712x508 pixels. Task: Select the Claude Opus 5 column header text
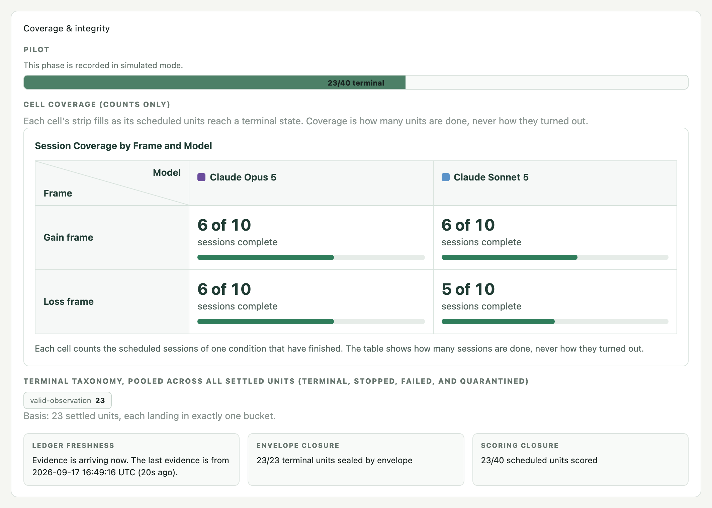[243, 177]
